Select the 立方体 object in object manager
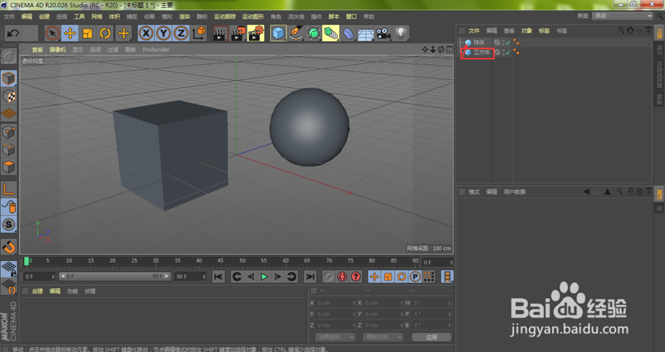Image resolution: width=665 pixels, height=352 pixels. coord(481,53)
